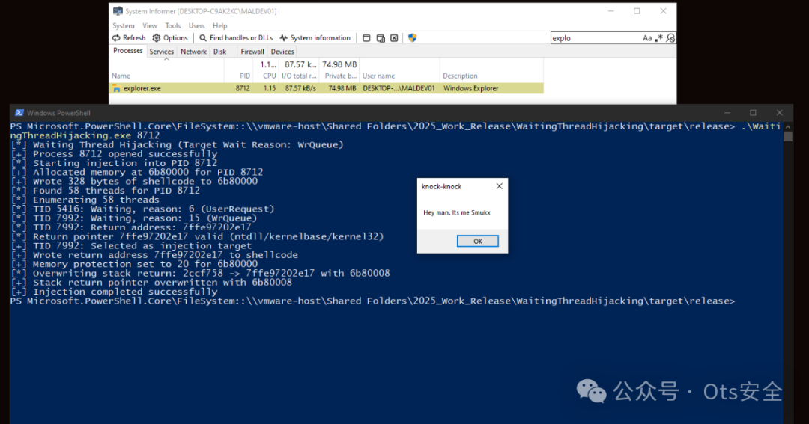Screen dimensions: 809x424
Task: Open the Users menu
Action: pyautogui.click(x=196, y=25)
